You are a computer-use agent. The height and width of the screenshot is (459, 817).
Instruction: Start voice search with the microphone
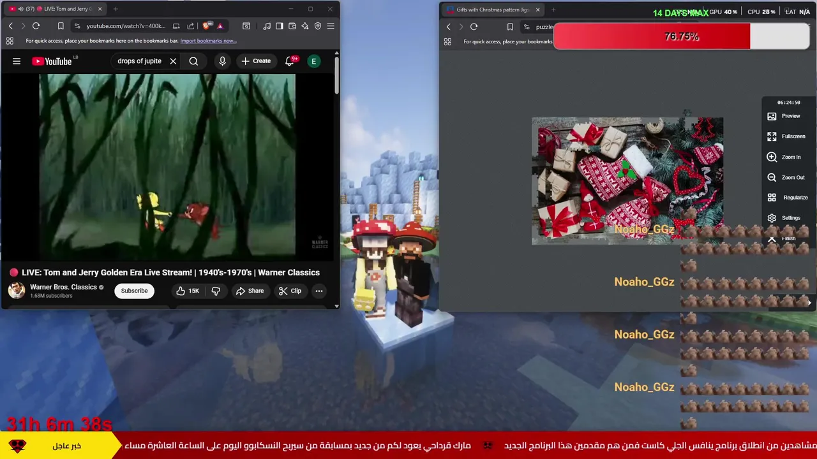pyautogui.click(x=222, y=61)
